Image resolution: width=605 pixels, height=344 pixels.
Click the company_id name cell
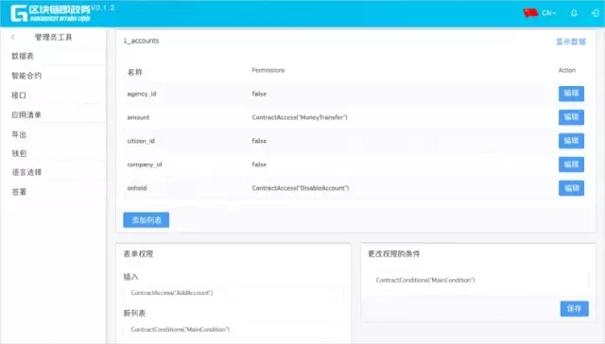point(145,164)
